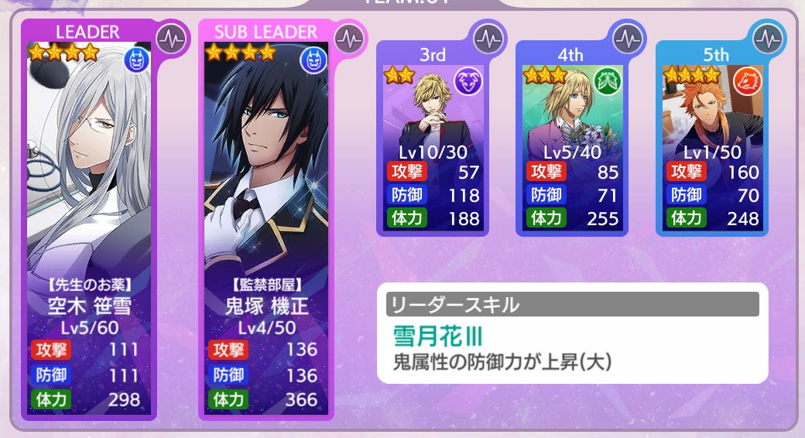Tap the pulse icon on SUB LEADER card
Screen dimensions: 805x438
pyautogui.click(x=349, y=39)
